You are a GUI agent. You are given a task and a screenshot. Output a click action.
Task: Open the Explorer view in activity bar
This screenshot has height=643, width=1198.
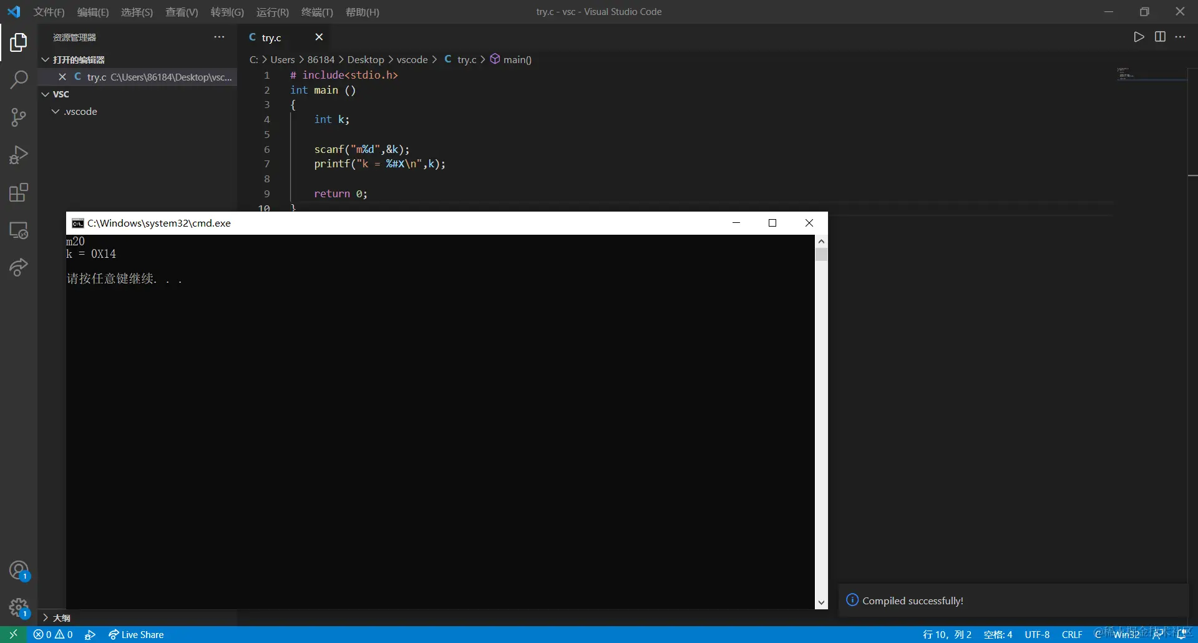coord(19,42)
